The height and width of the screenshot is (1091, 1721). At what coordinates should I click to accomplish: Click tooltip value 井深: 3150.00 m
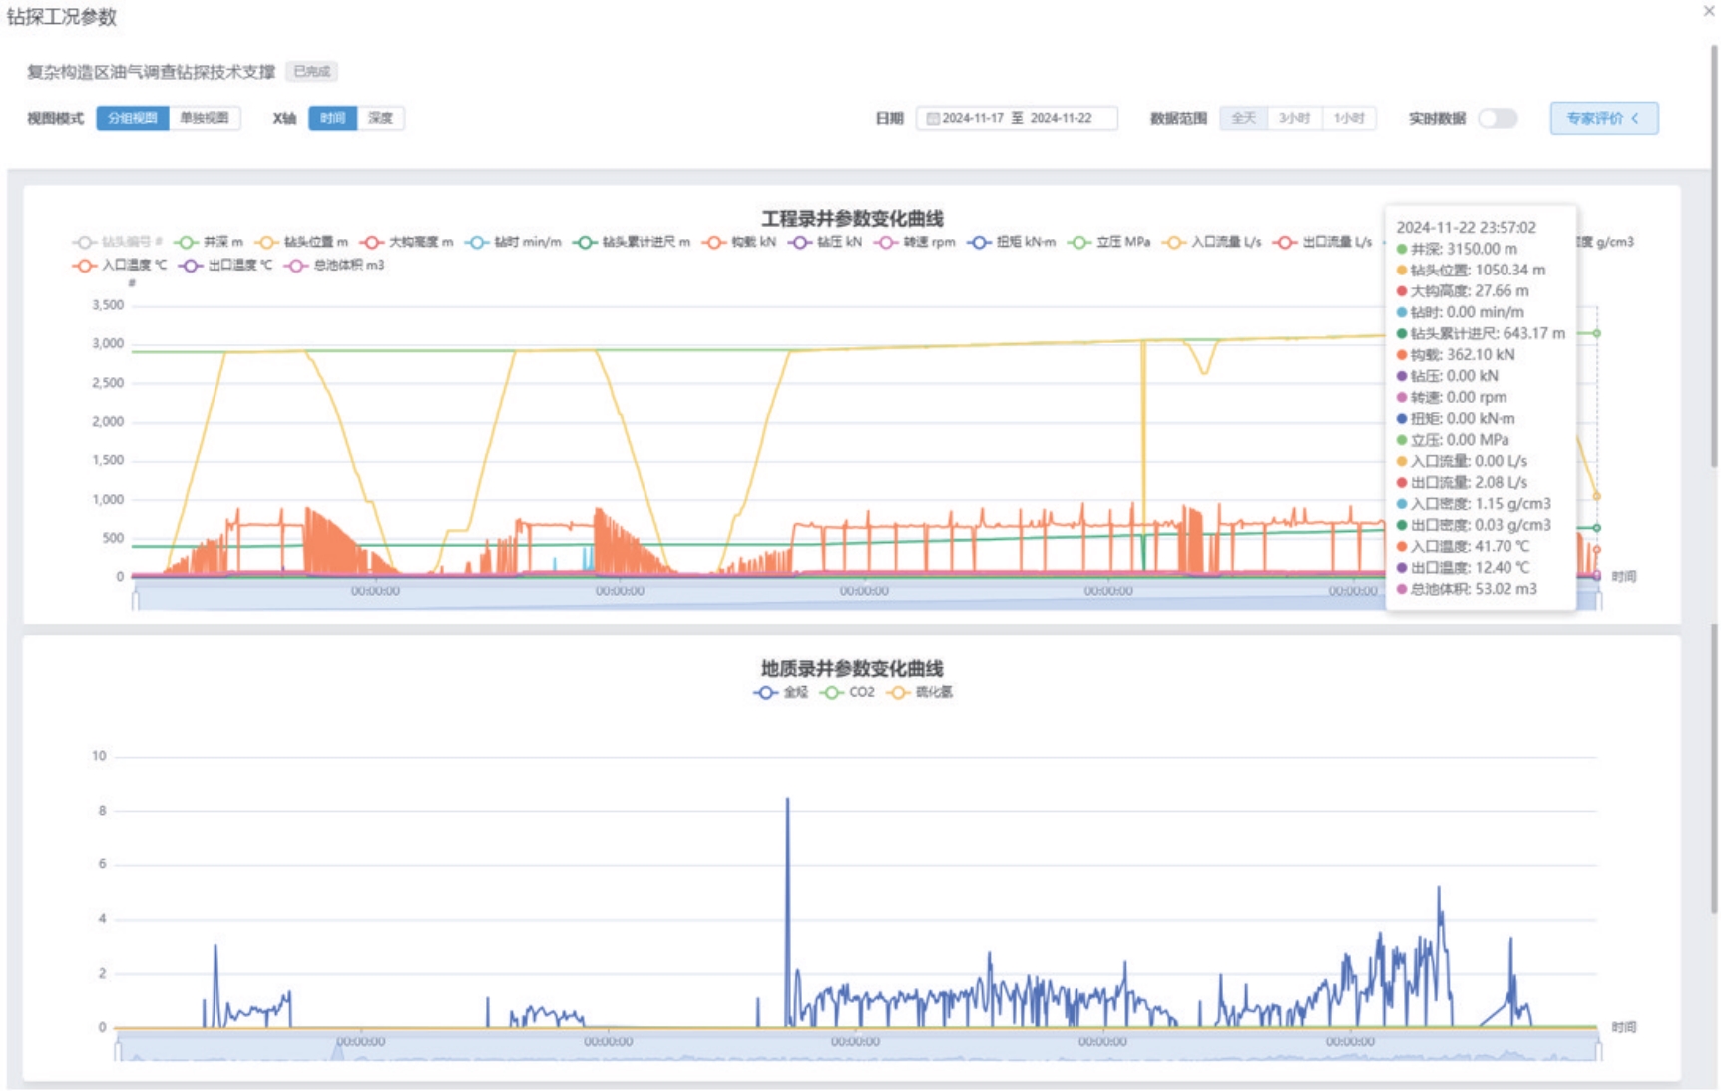[x=1463, y=249]
